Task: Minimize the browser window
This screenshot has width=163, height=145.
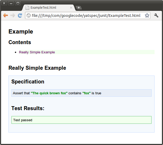Action: tap(11, 3)
